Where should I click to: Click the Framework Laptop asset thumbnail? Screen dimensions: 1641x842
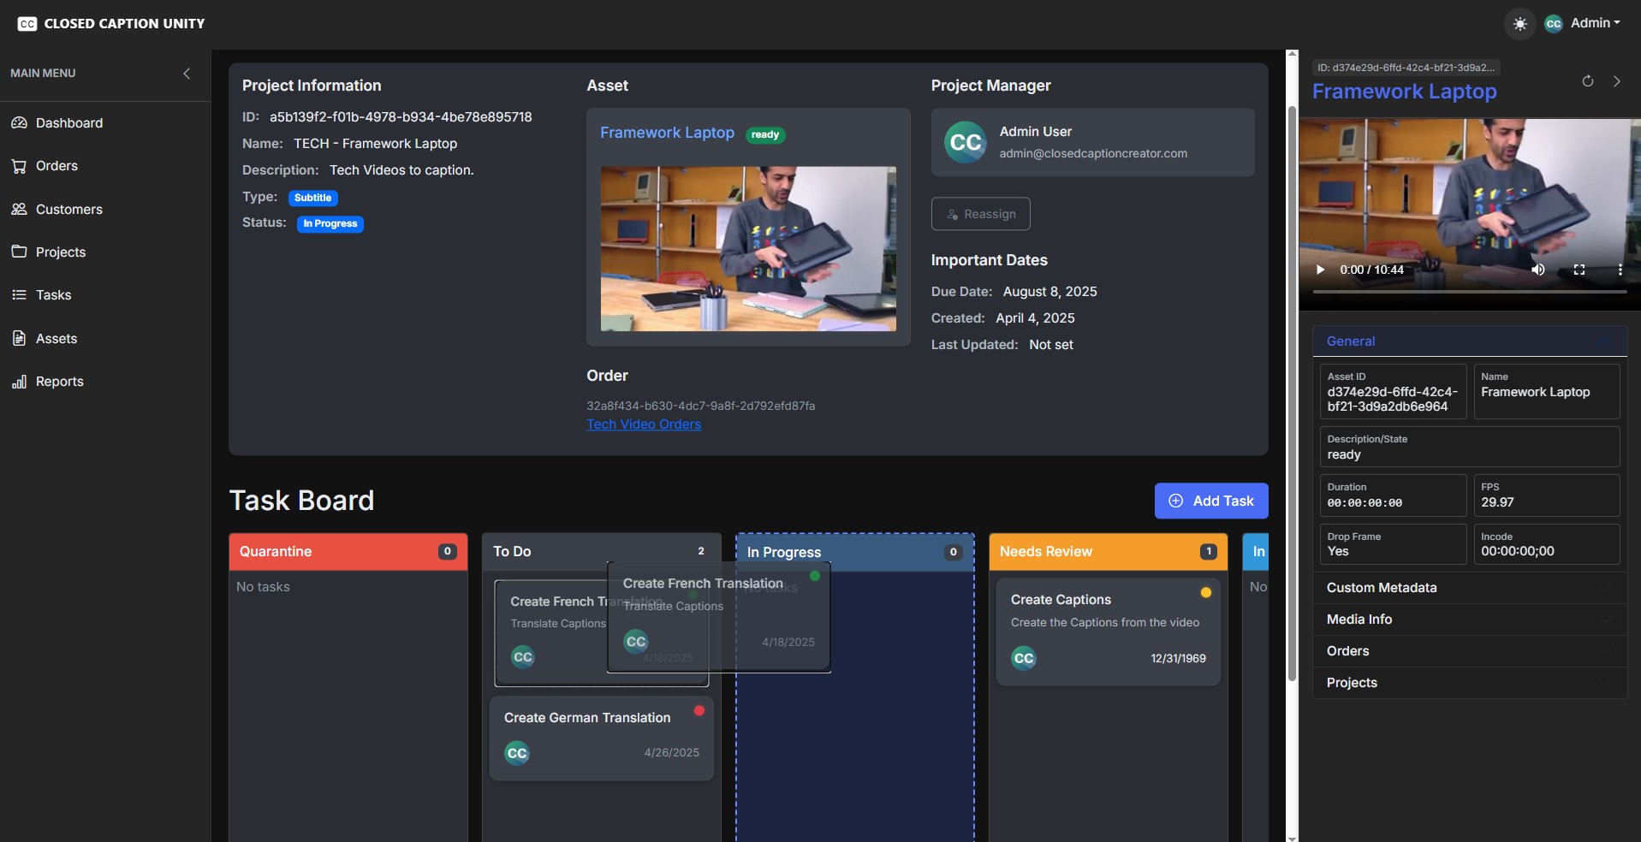tap(748, 249)
